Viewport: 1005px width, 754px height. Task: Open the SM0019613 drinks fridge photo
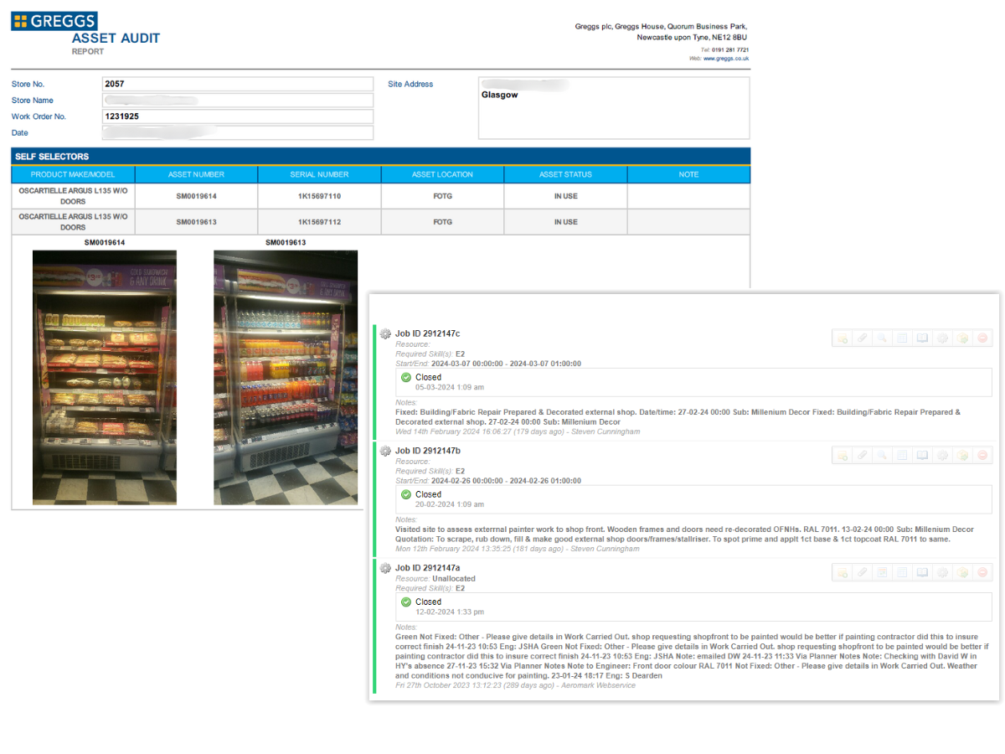click(x=286, y=377)
